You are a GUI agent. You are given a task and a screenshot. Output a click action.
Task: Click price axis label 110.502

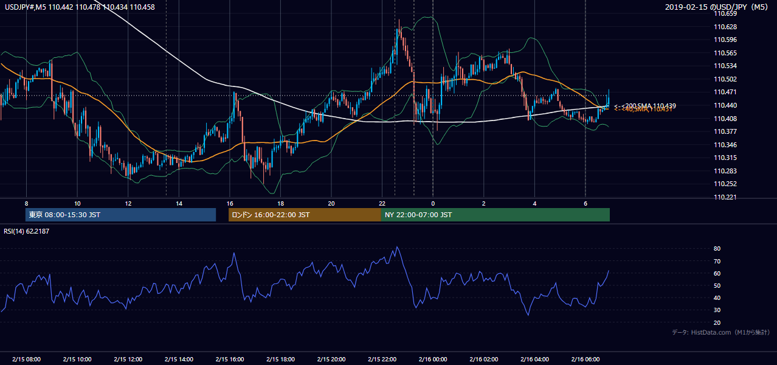(x=727, y=79)
